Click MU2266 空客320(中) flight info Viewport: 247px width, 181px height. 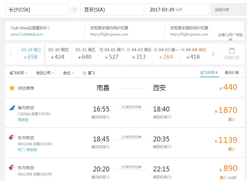[35, 144]
